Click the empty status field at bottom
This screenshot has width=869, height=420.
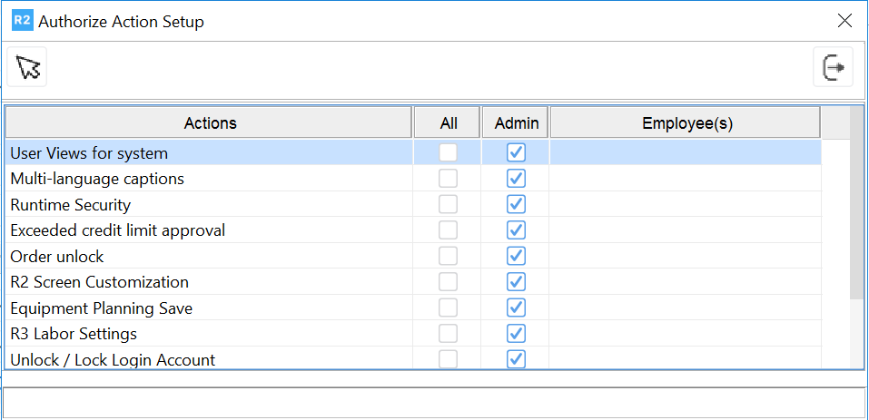click(x=433, y=402)
